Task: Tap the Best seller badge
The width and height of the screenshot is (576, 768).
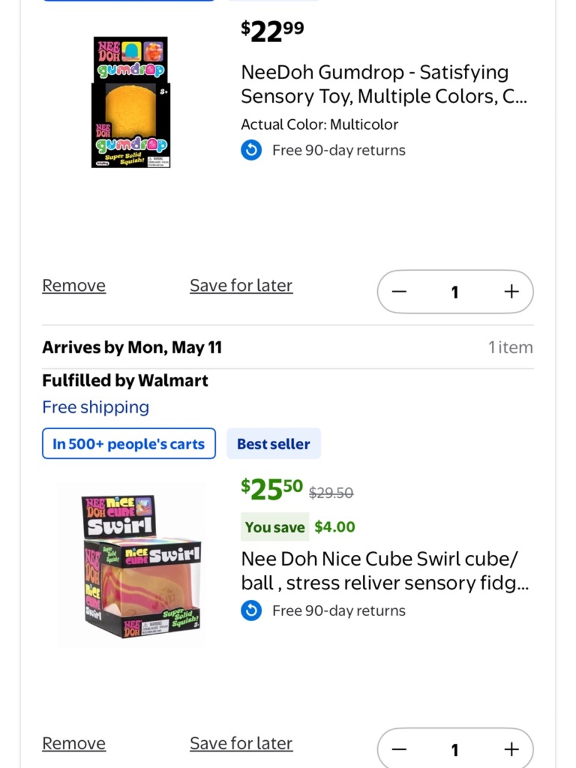Action: pos(274,444)
